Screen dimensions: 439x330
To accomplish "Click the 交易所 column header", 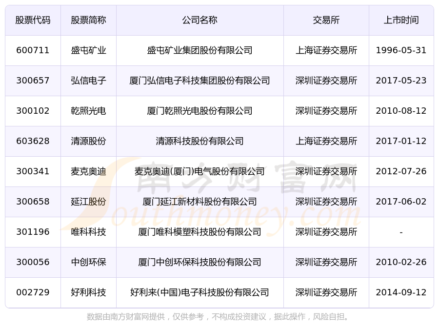I will click(x=326, y=20).
